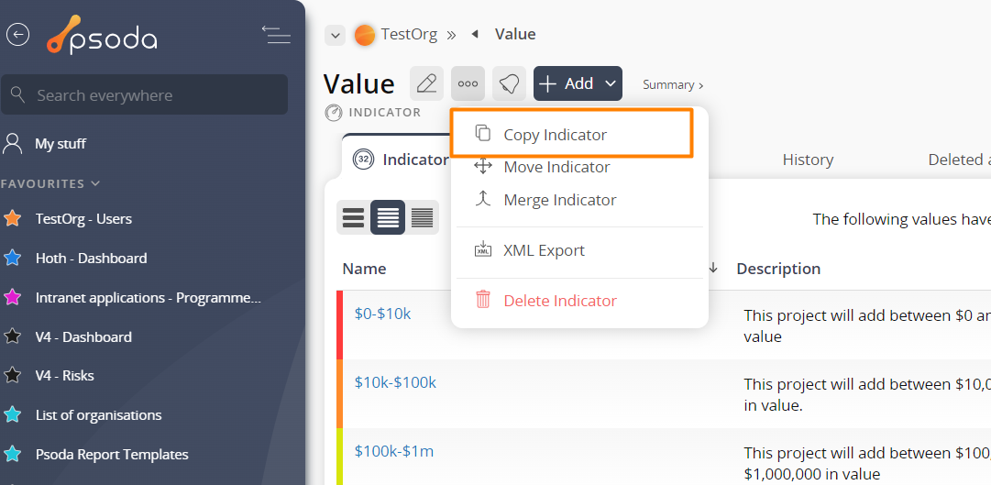Switch to the widest row spacing view
The image size is (991, 485).
353,217
